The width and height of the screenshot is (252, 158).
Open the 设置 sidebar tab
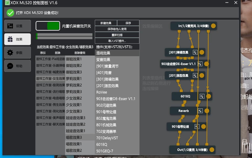tap(18, 26)
